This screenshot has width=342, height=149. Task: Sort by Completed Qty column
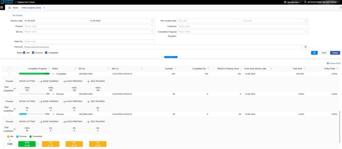(x=208, y=69)
